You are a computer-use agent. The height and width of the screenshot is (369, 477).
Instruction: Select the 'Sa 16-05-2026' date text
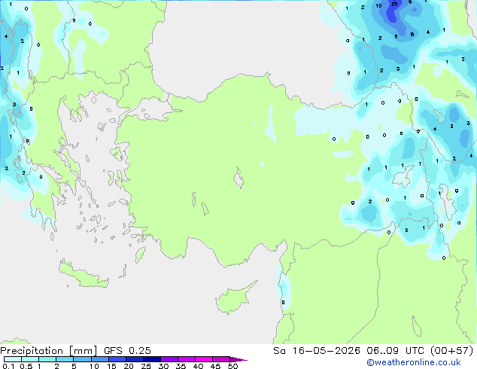[x=317, y=351]
